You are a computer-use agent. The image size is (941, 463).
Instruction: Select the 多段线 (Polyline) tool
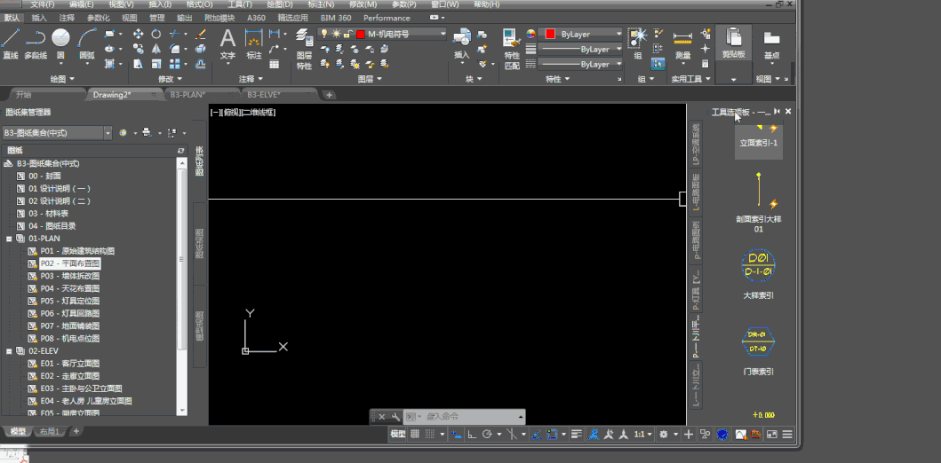36,43
